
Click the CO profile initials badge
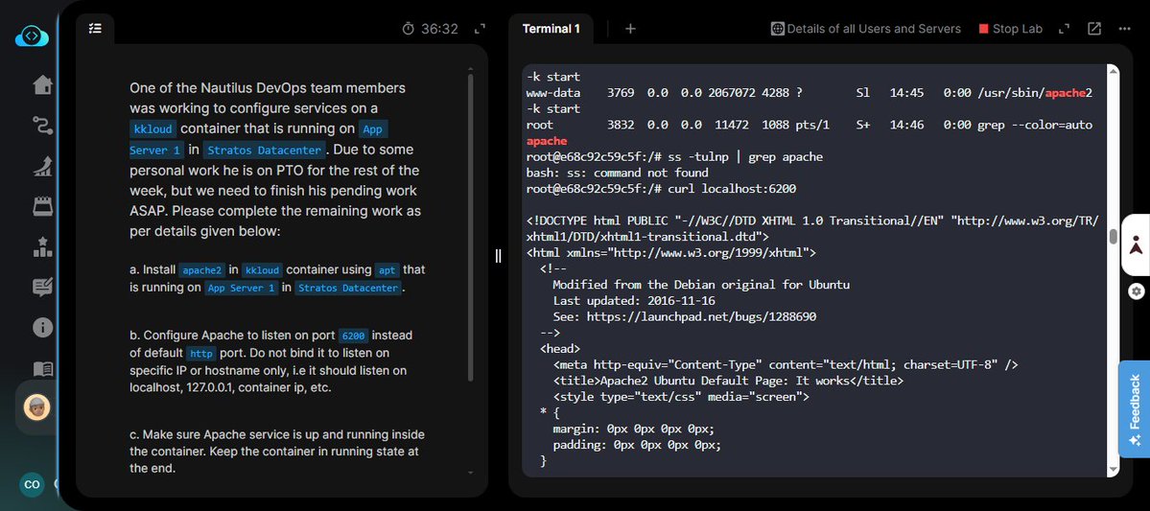click(x=32, y=484)
